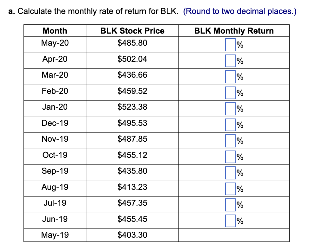Screen dimensions: 322x251
Task: Select the Jan-20 monthly return field
Action: pos(230,109)
